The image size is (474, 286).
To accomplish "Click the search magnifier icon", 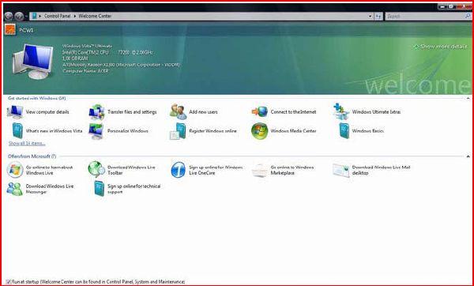I will tap(468, 16).
